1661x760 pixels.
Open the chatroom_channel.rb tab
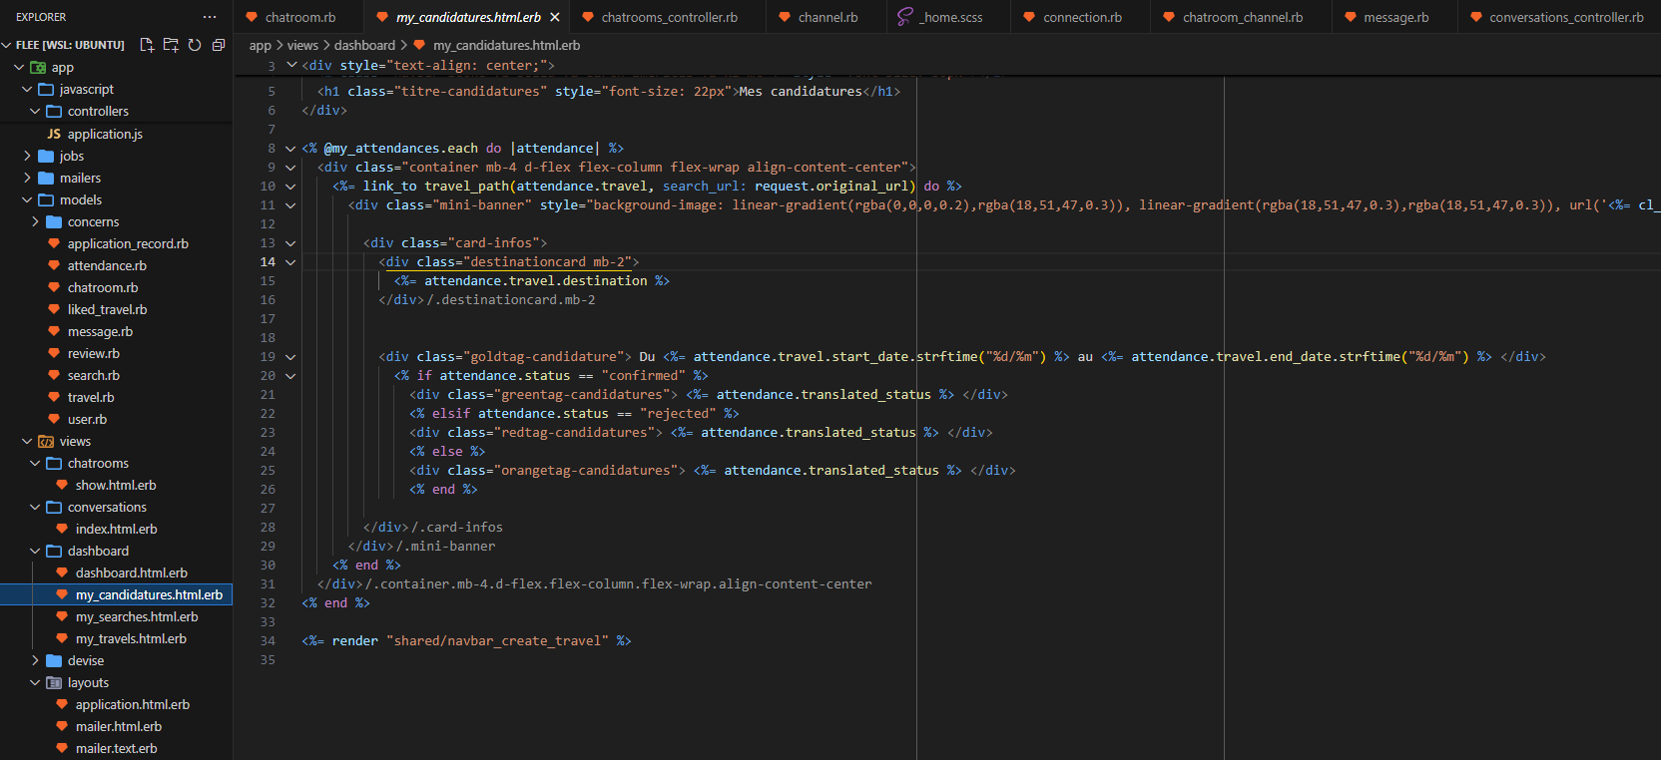1242,17
